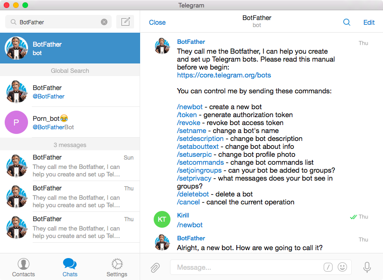Switch to the Contacts tab
383x280 pixels.
tap(23, 267)
